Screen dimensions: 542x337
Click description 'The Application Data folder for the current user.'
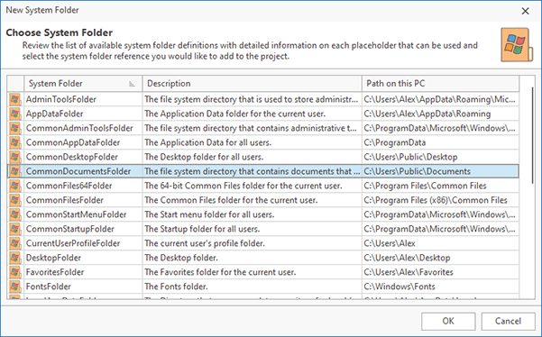[235, 114]
